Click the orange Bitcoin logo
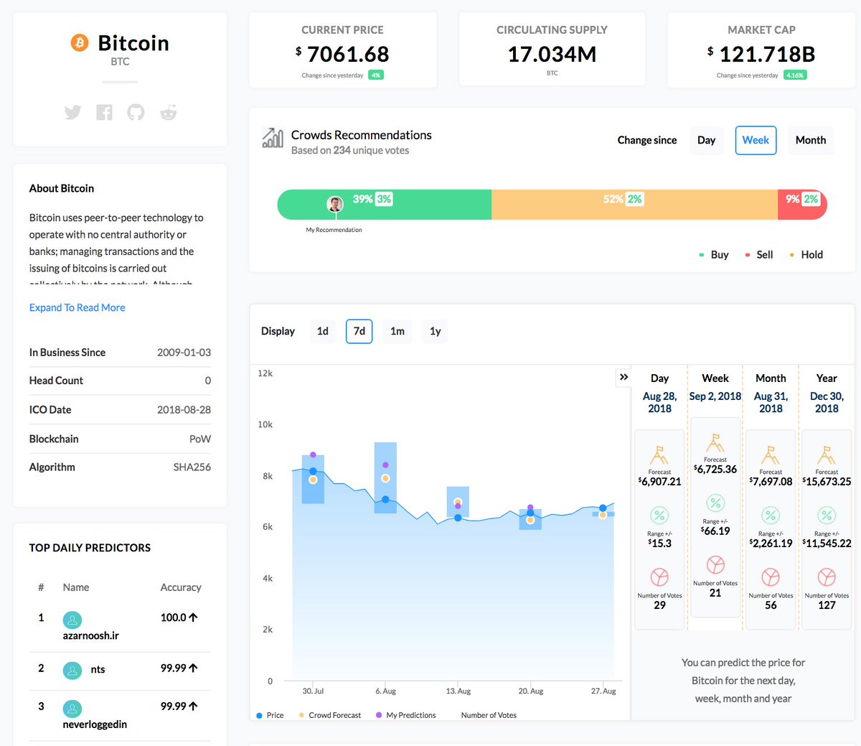Image resolution: width=861 pixels, height=746 pixels. pos(79,43)
